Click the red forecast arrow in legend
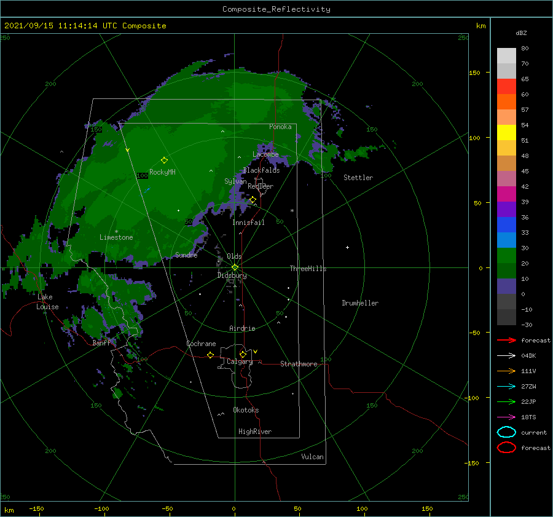This screenshot has width=553, height=517. [x=506, y=340]
